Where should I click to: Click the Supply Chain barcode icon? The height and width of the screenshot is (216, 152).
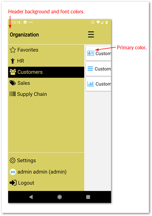(x=13, y=94)
